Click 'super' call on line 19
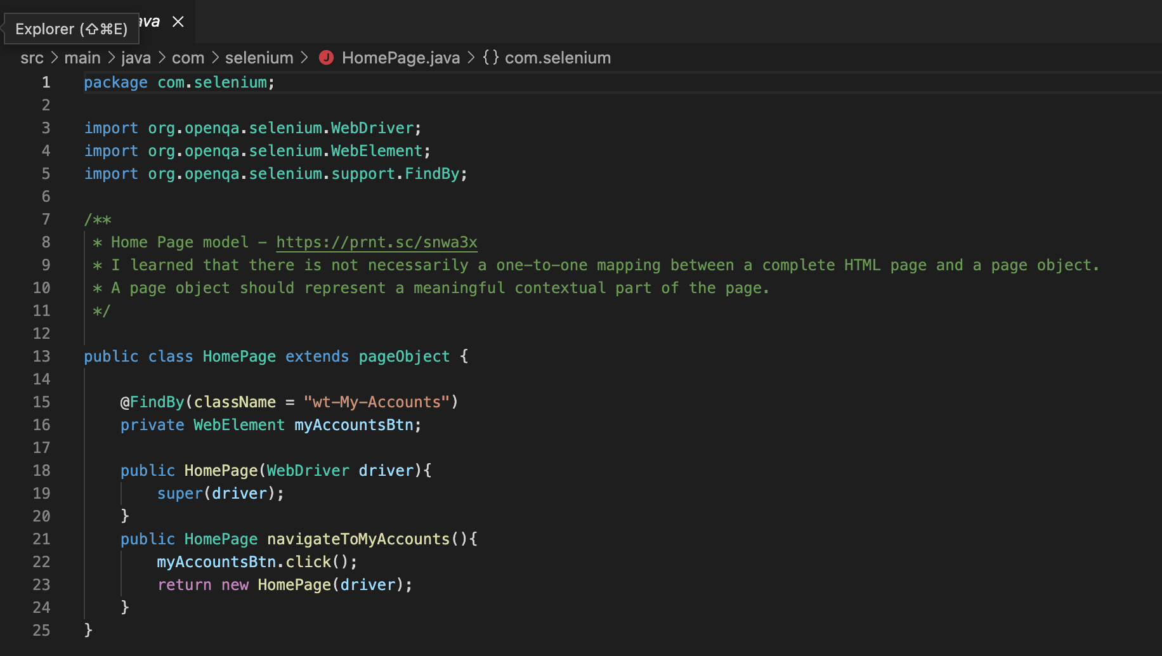1162x656 pixels. (180, 494)
